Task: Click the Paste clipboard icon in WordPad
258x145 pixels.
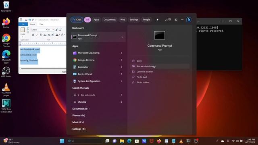Action: [x=23, y=30]
